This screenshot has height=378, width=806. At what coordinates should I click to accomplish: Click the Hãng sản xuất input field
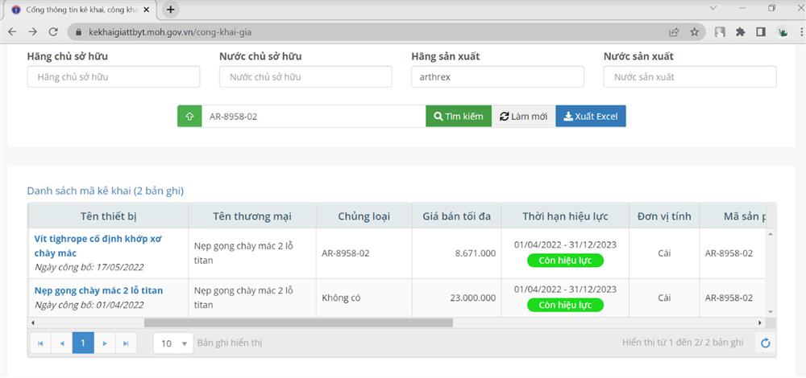[x=496, y=76]
